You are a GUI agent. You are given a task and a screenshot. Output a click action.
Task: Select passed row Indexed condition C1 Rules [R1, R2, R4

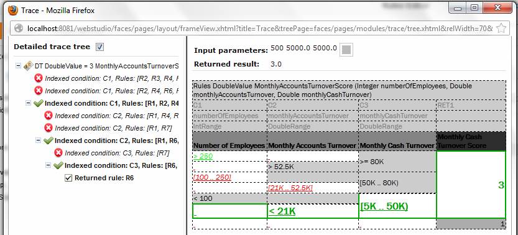(x=111, y=103)
